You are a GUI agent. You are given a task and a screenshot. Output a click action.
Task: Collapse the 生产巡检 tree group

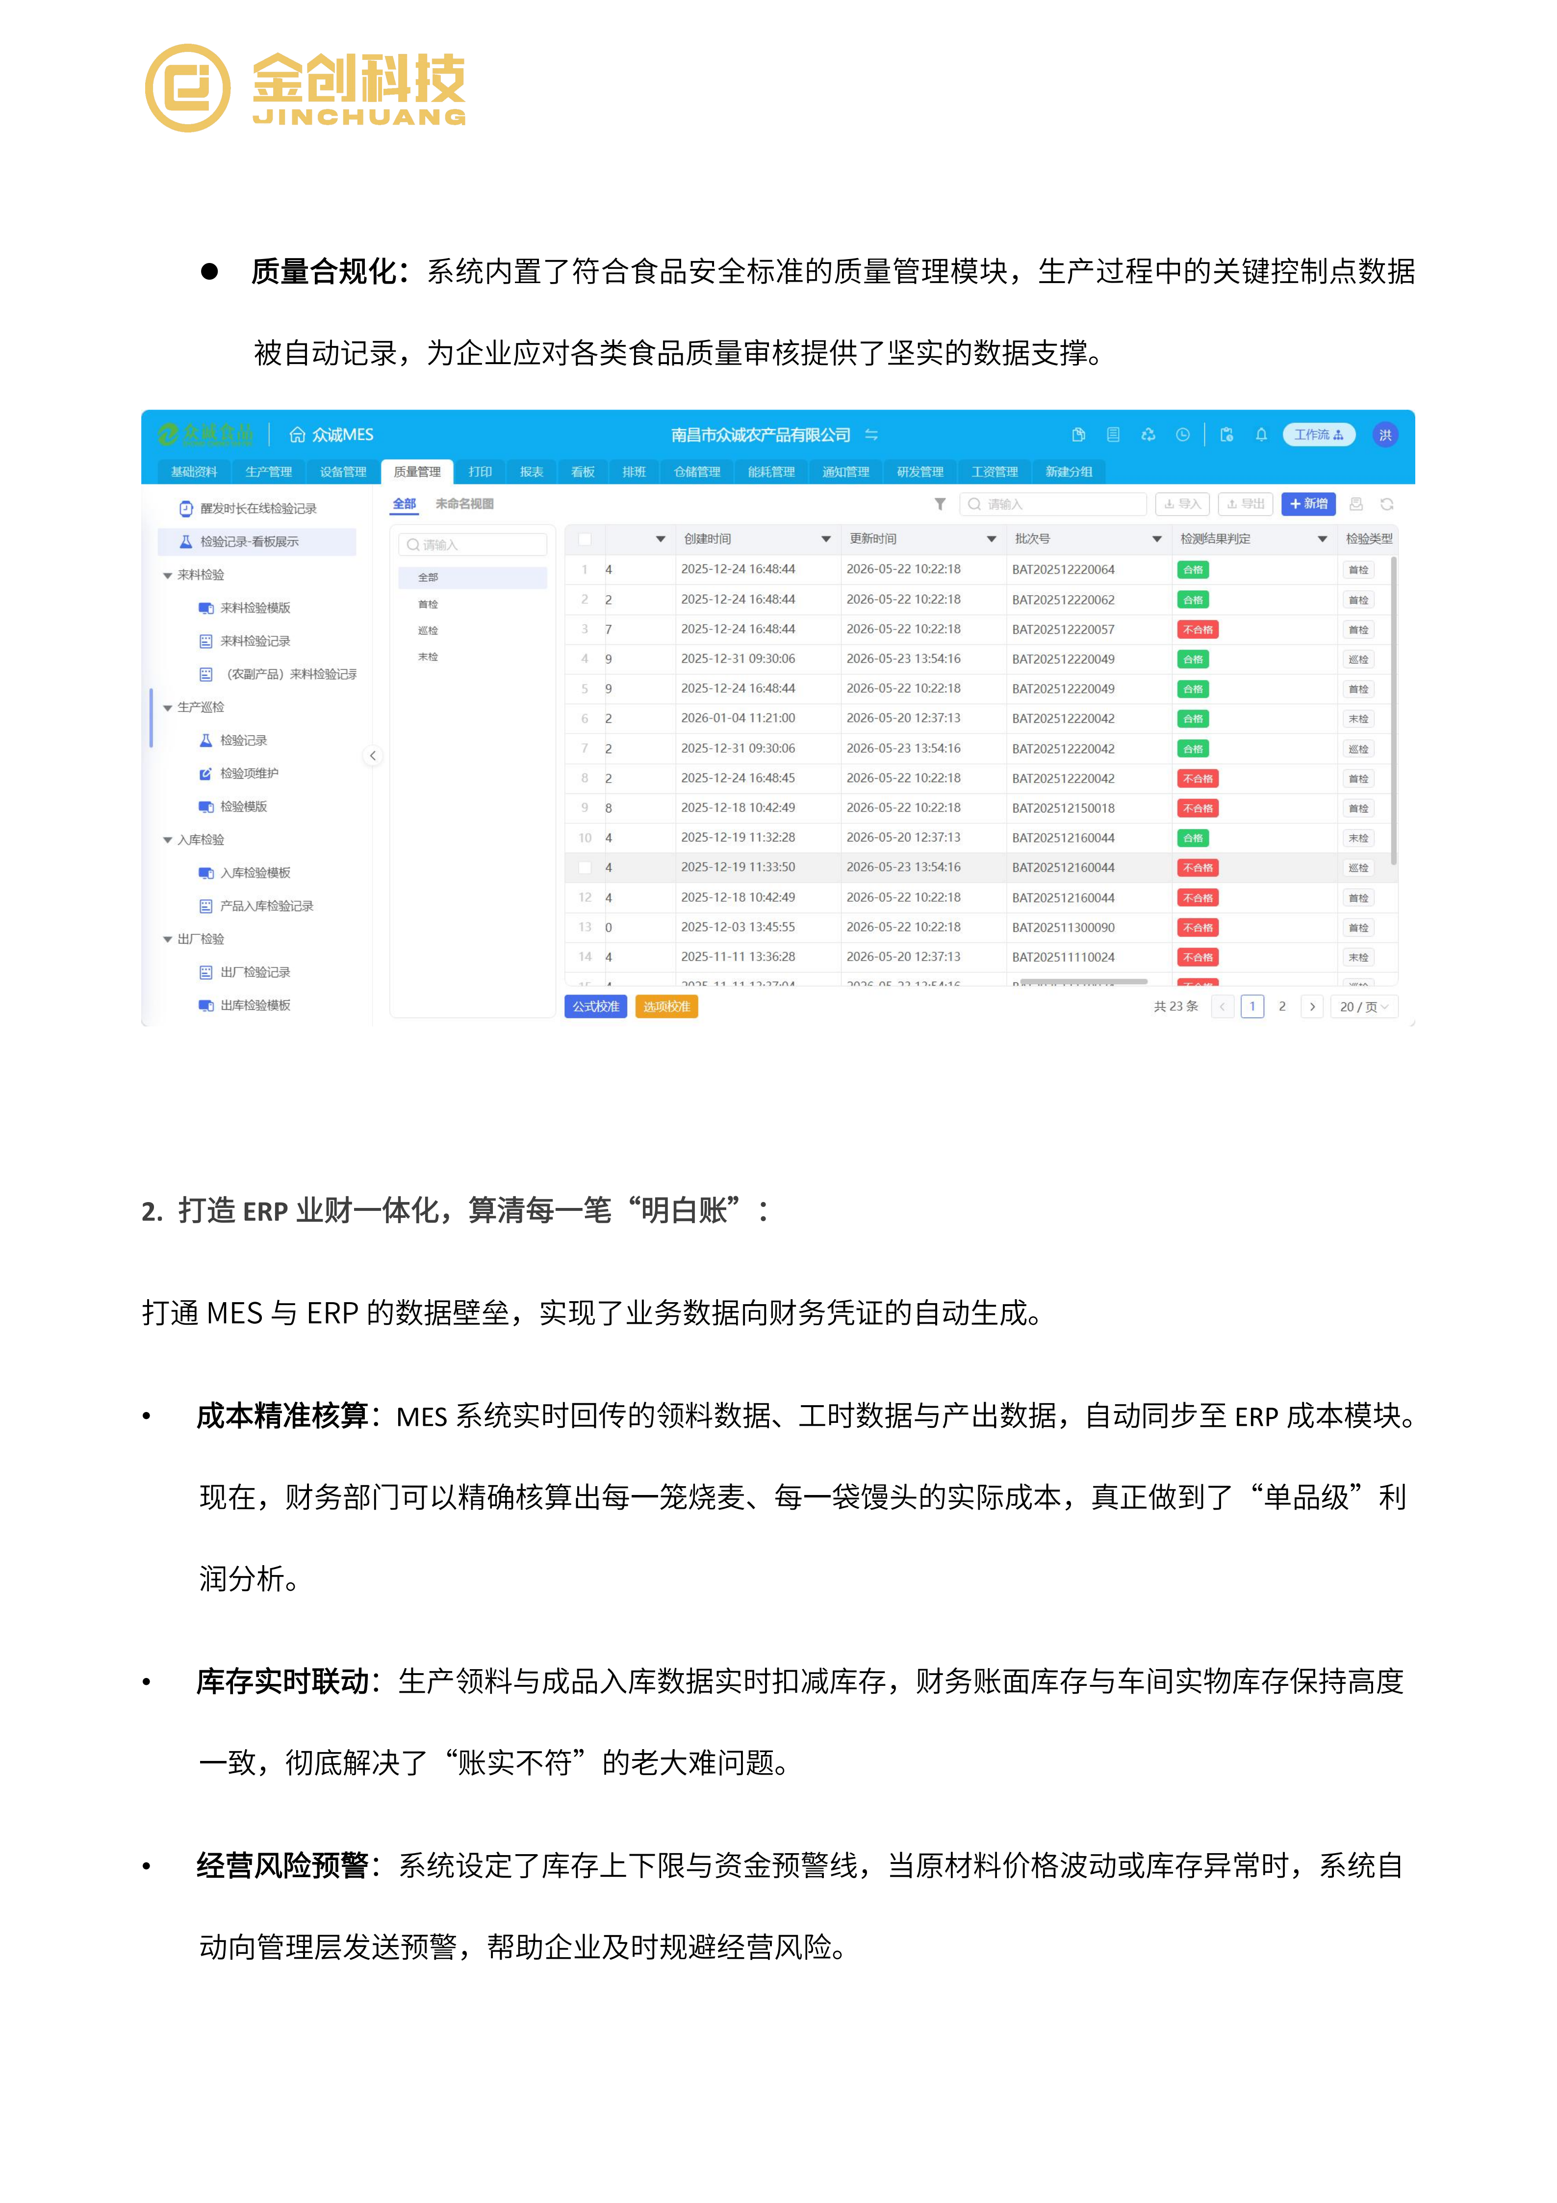(x=168, y=708)
